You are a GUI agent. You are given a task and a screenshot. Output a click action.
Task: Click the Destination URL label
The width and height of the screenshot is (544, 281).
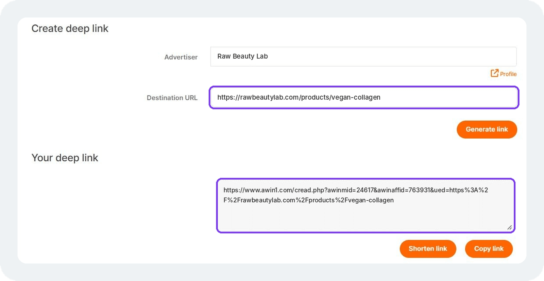[172, 98]
